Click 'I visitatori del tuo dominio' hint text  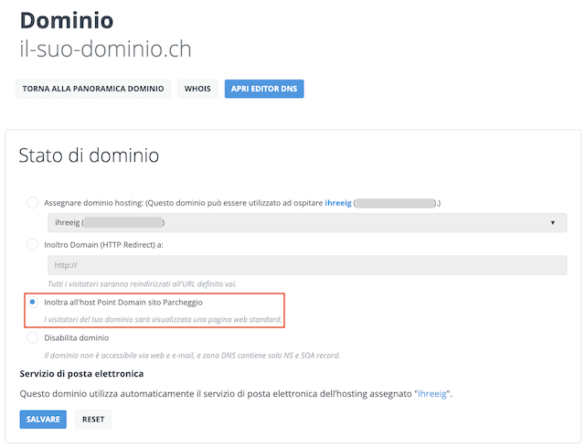163,320
